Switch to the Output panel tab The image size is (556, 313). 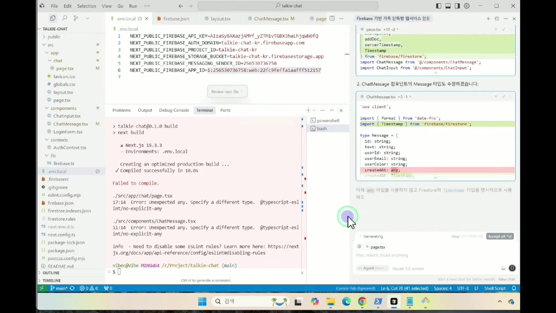pyautogui.click(x=145, y=110)
